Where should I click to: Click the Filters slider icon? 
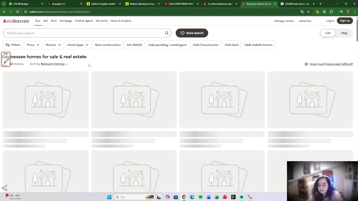tap(8, 45)
